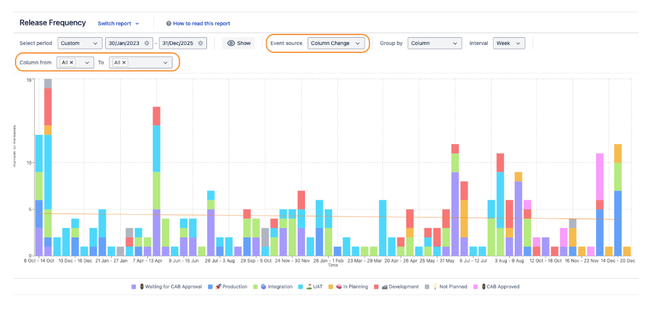Click the Show button

239,43
